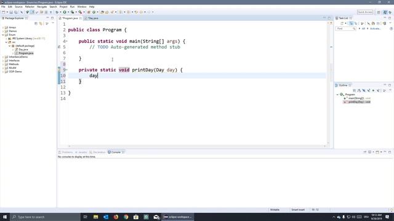Open the Navigate menu

[x=42, y=7]
